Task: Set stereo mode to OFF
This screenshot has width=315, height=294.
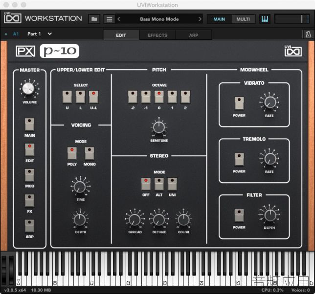Action: (146, 184)
